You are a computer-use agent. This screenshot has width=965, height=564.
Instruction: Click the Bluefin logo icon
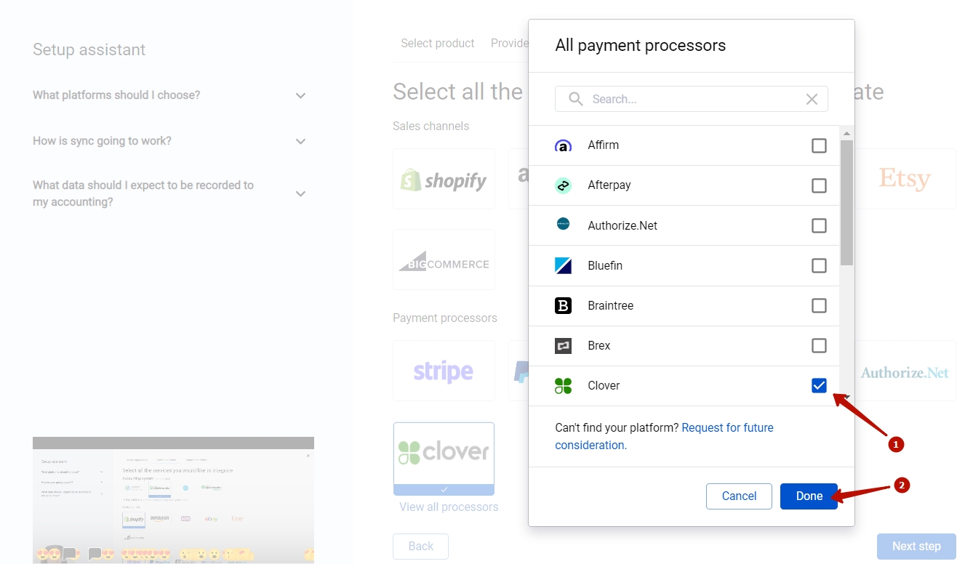click(x=564, y=265)
